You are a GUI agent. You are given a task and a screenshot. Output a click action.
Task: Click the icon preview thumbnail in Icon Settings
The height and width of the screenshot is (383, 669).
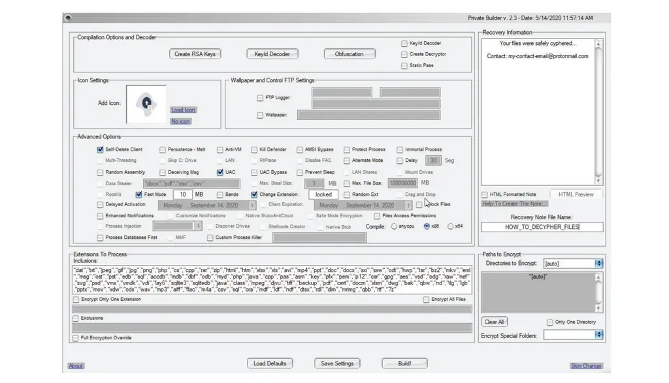click(146, 104)
